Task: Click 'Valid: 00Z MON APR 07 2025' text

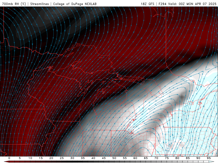Action: 192,4
